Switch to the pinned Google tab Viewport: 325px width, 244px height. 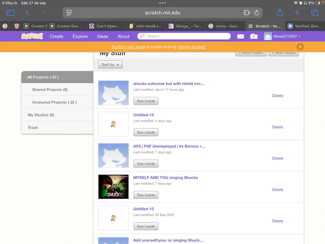5,26
